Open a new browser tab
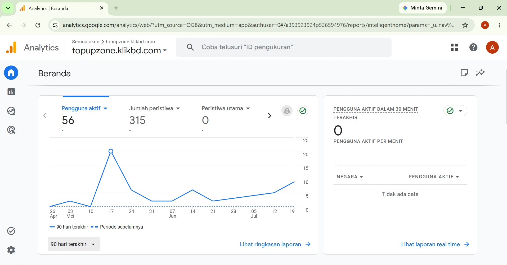This screenshot has height=265, width=507. (116, 8)
